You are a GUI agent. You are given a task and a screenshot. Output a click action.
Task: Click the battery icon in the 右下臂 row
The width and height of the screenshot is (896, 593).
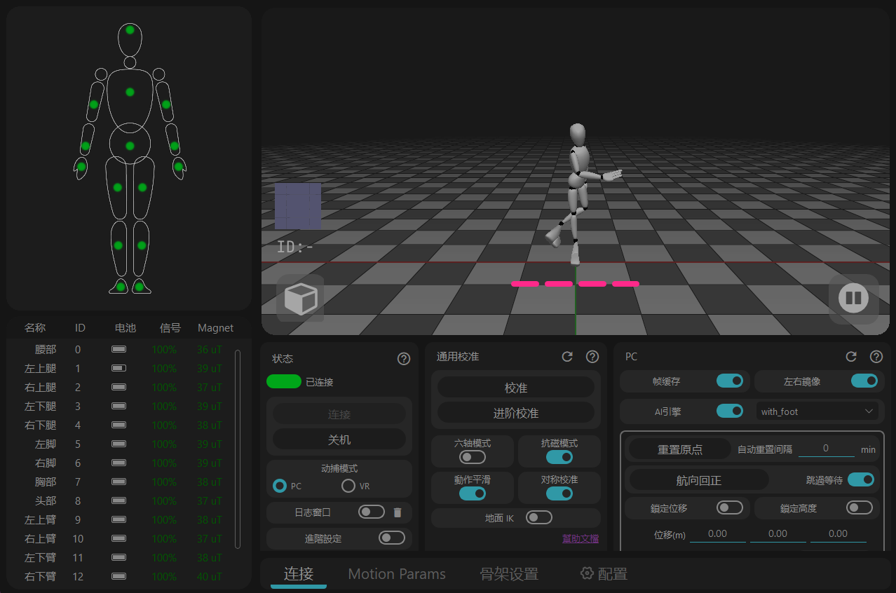[118, 576]
